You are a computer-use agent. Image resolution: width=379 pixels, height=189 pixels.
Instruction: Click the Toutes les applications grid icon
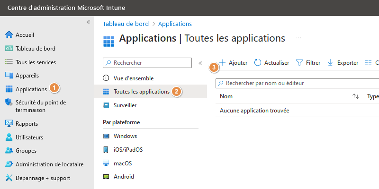[x=106, y=92]
